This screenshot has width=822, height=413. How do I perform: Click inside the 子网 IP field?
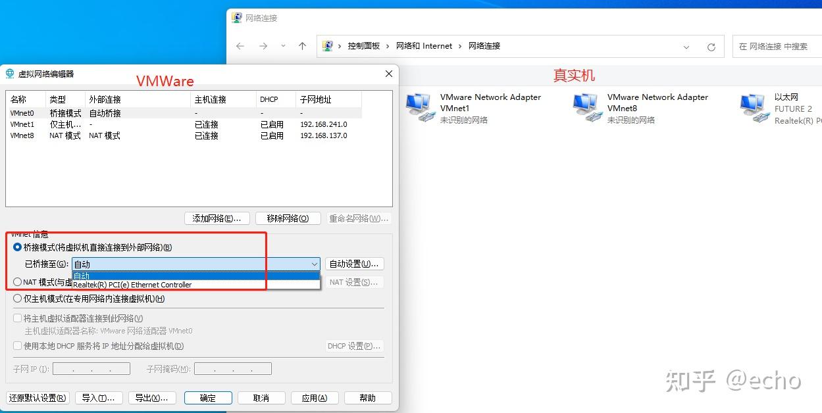(91, 368)
